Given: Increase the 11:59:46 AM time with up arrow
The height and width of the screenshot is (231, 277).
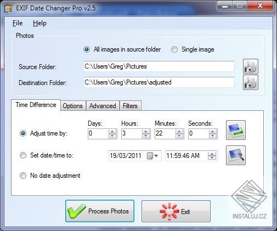Looking at the screenshot, I should pyautogui.click(x=212, y=154).
